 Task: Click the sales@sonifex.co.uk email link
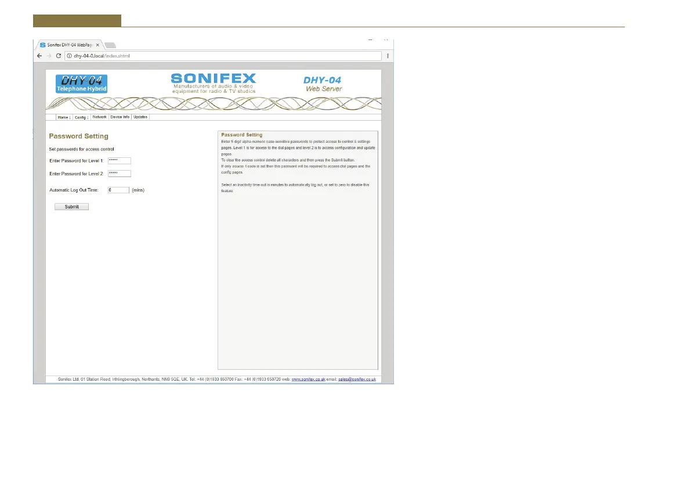pos(357,379)
